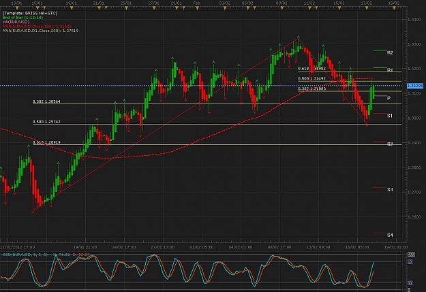Click the yellow triangle marker under 19/01
426x292 pixels.
72,8
